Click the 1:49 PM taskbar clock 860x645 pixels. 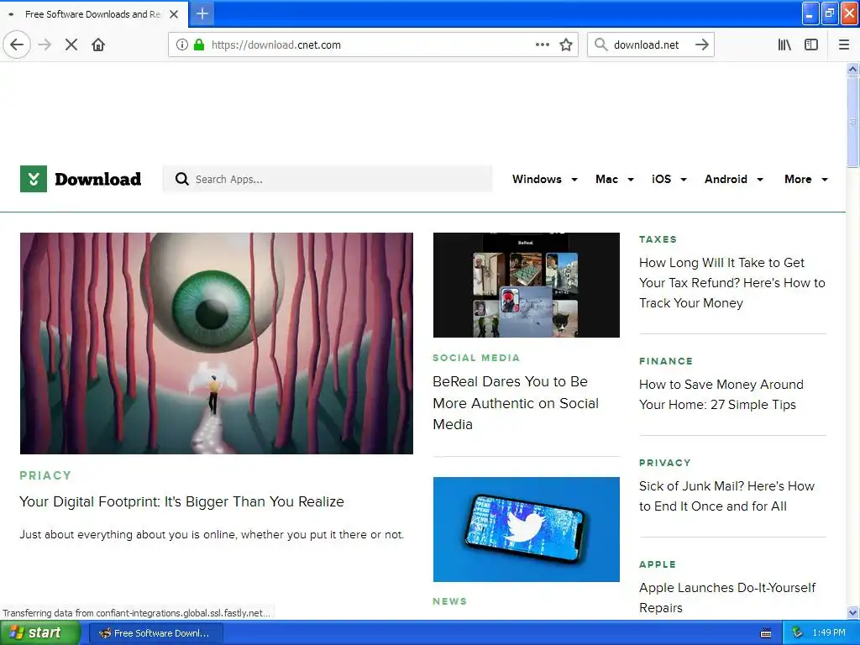tap(829, 632)
